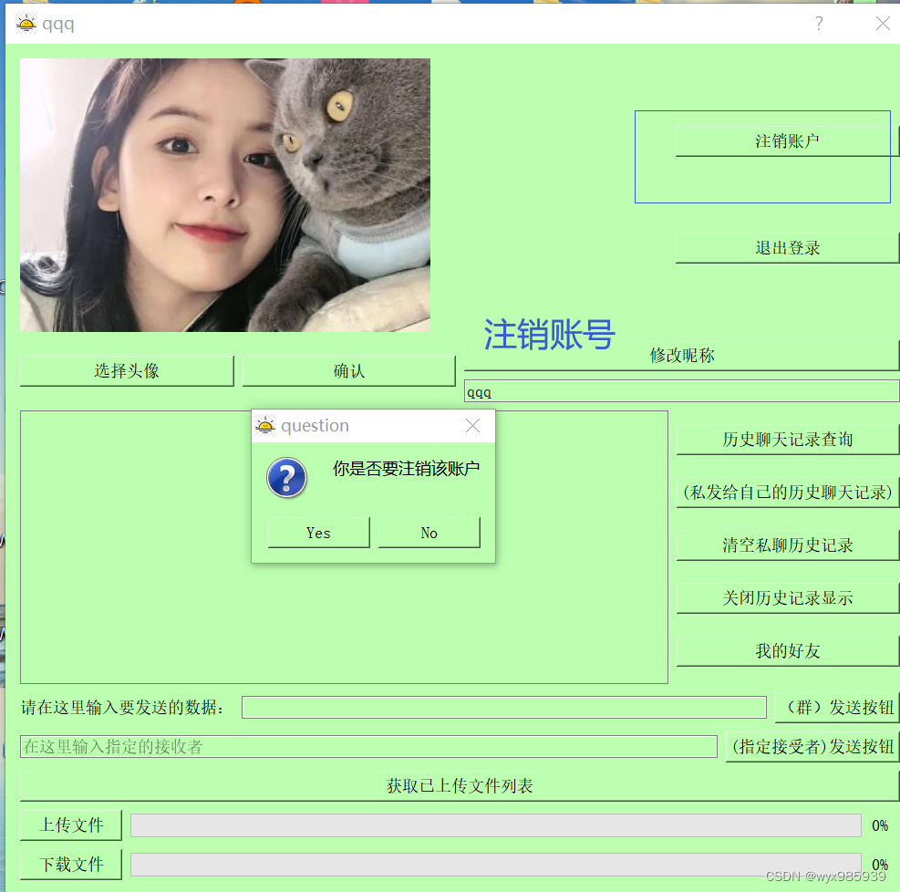Close the qqq main window
The height and width of the screenshot is (892, 900).
pyautogui.click(x=883, y=24)
